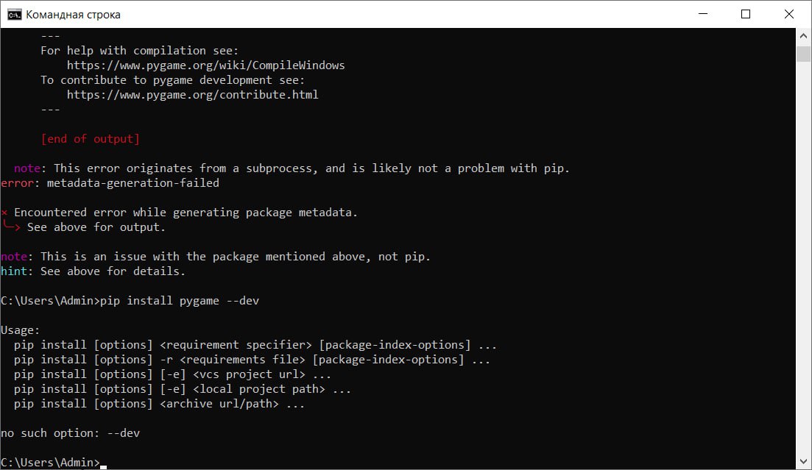The height and width of the screenshot is (470, 812).
Task: Maximize the Command Prompt window
Action: coord(745,14)
